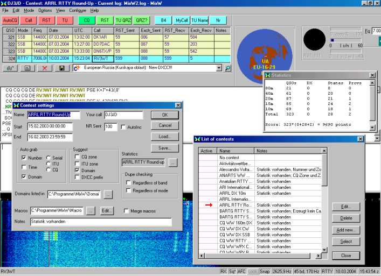The height and width of the screenshot is (276, 381).
Task: Click the cyan Nr macro button
Action: tap(218, 20)
